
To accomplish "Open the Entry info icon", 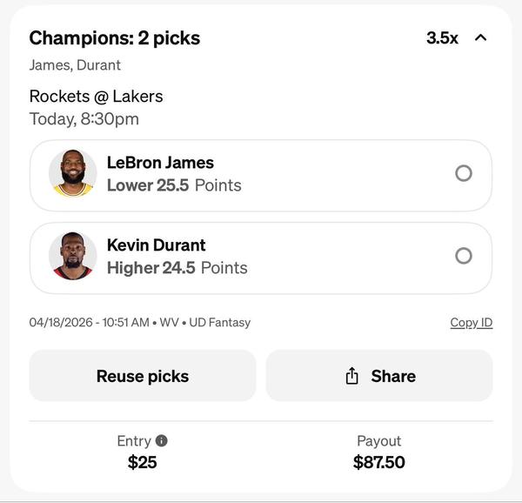I will pos(161,441).
